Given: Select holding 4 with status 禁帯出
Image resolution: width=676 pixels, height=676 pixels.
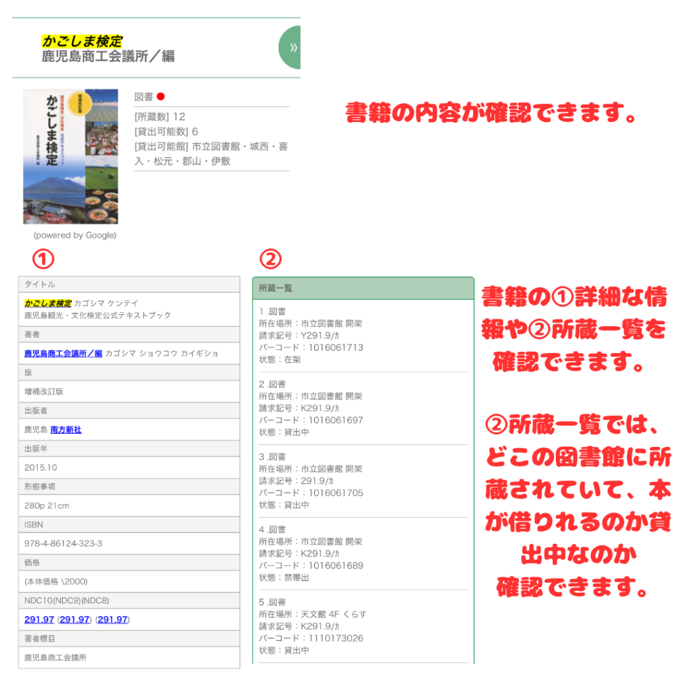Looking at the screenshot, I should 310,553.
